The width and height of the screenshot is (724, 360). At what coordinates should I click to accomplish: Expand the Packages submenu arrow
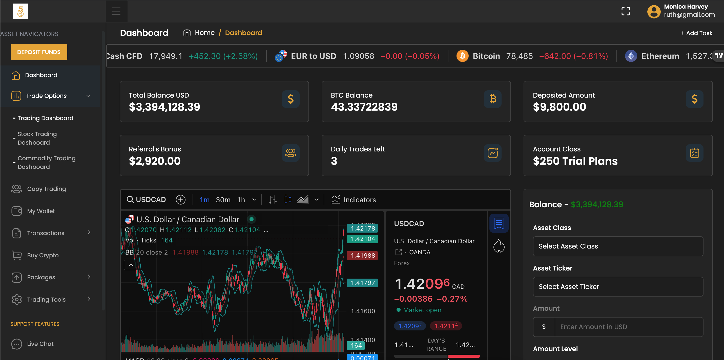point(89,277)
